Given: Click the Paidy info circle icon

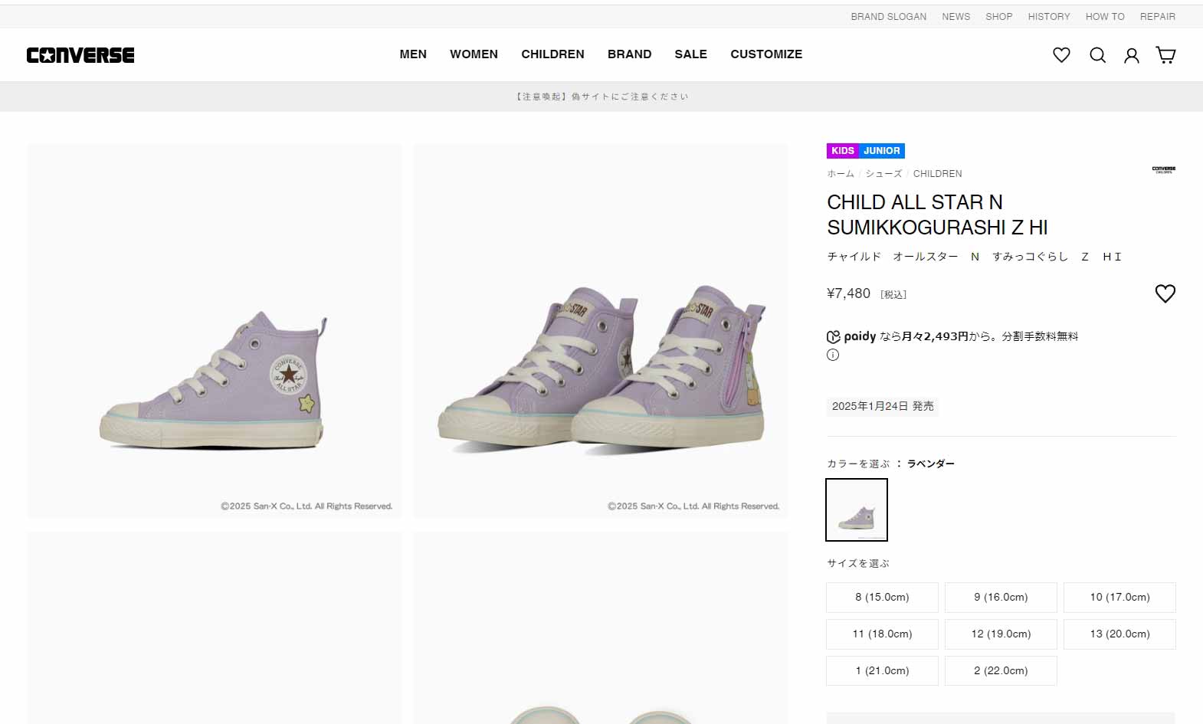Looking at the screenshot, I should (x=833, y=355).
